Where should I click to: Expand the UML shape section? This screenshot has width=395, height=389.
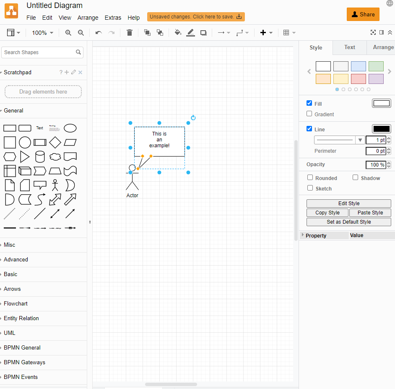pos(9,333)
